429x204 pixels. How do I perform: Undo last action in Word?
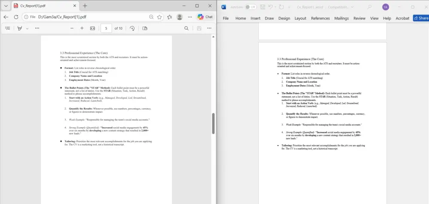point(271,7)
